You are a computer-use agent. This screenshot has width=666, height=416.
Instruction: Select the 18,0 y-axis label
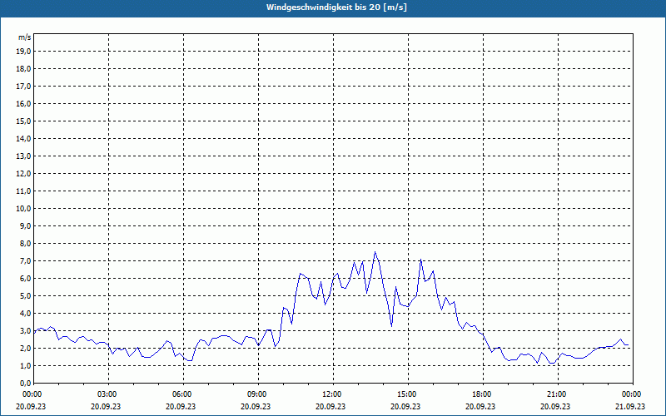point(24,69)
